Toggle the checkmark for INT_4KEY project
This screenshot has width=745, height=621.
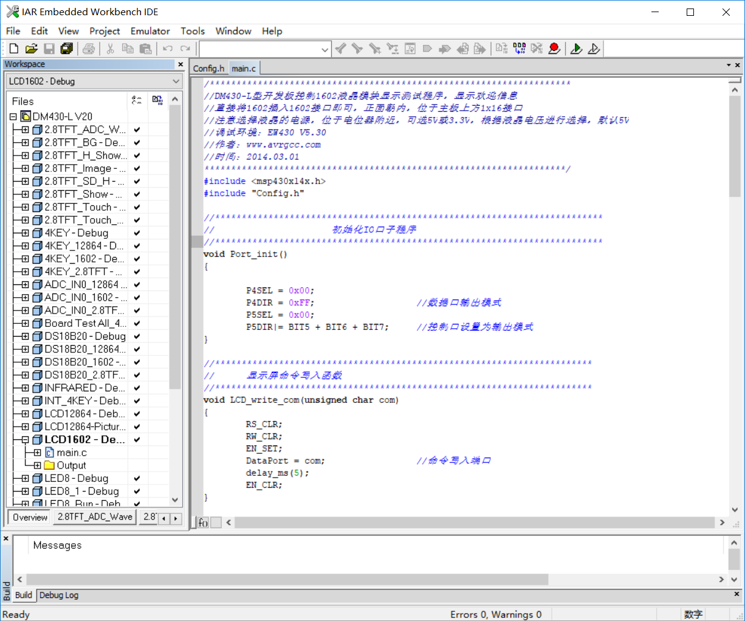137,401
